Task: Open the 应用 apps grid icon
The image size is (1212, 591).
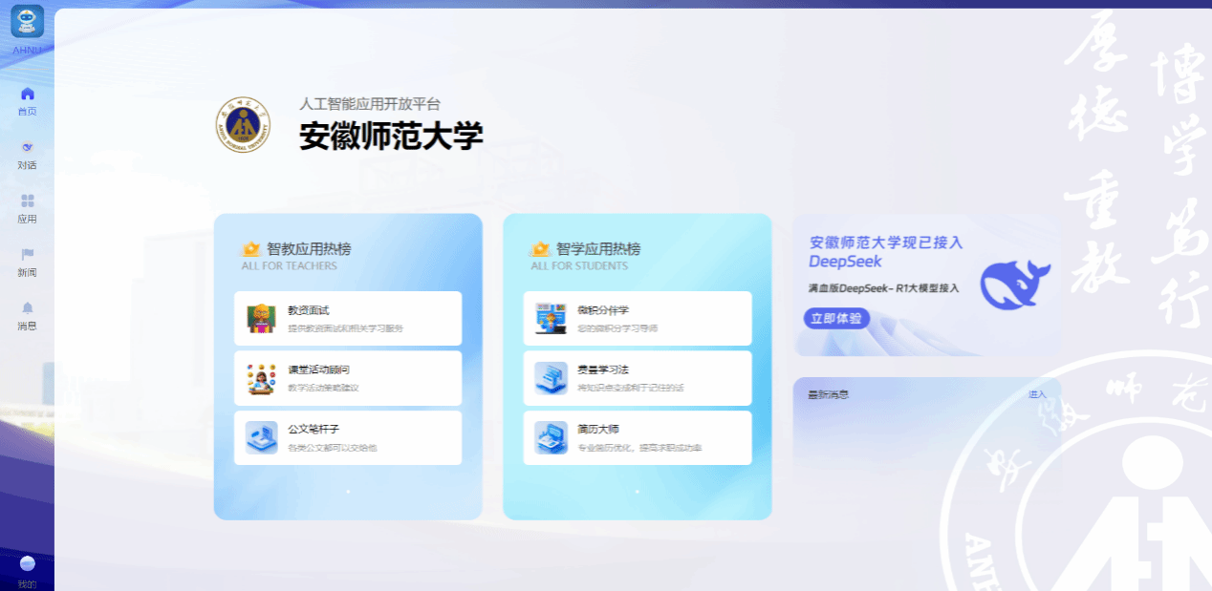Action: point(27,201)
